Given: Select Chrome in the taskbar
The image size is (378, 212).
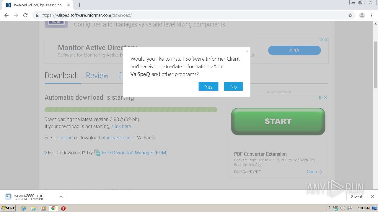Looking at the screenshot, I should [x=53, y=208].
